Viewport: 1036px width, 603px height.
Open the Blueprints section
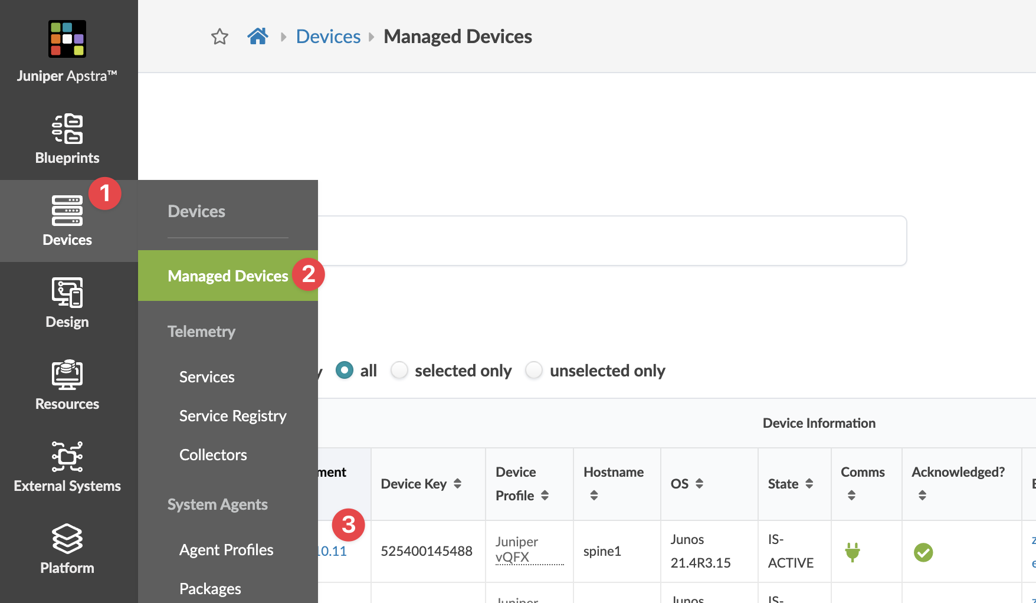(x=67, y=139)
